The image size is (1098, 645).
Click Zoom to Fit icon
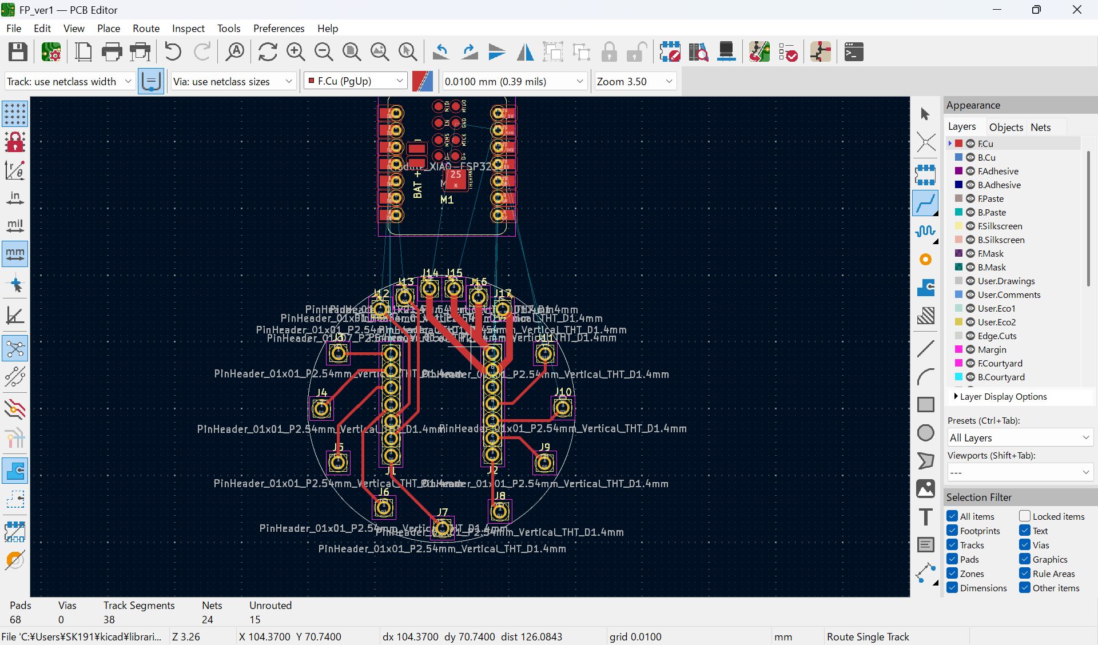(352, 52)
